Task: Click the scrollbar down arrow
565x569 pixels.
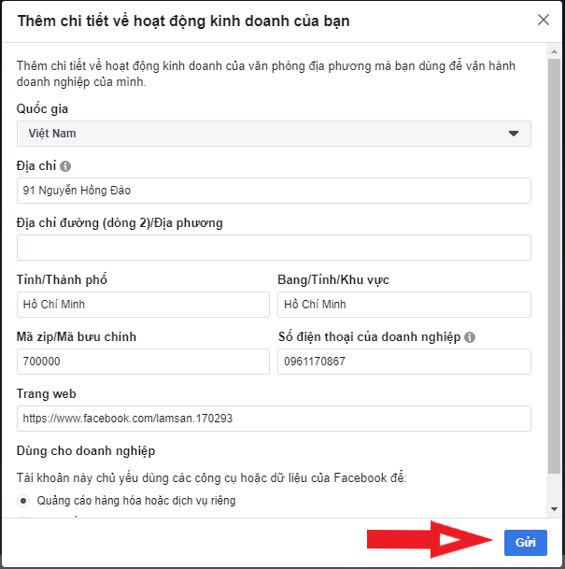Action: (554, 508)
